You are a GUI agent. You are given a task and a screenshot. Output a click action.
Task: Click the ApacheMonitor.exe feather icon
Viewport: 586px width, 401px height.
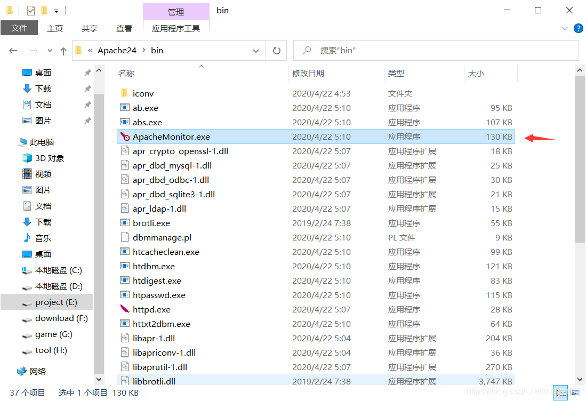point(124,137)
